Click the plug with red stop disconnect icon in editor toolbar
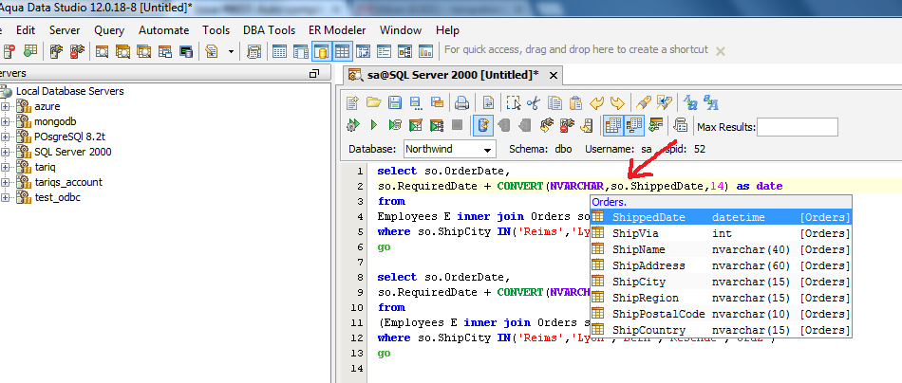The image size is (902, 383). point(567,125)
